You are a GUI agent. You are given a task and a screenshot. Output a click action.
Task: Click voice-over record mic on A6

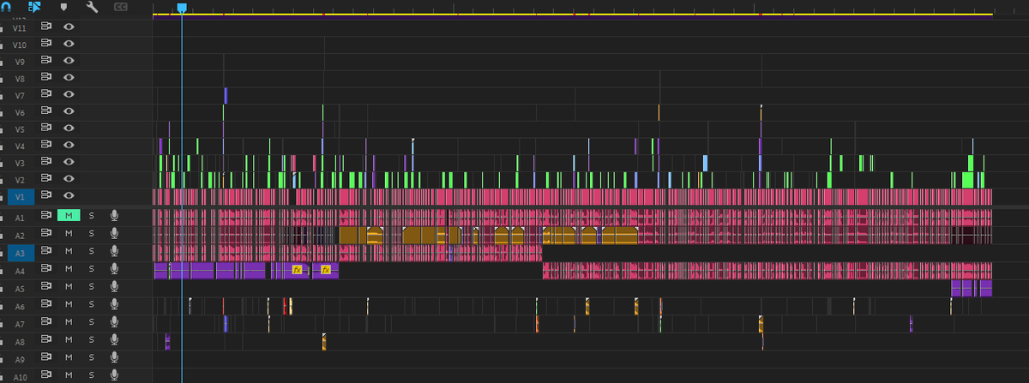[x=114, y=305]
